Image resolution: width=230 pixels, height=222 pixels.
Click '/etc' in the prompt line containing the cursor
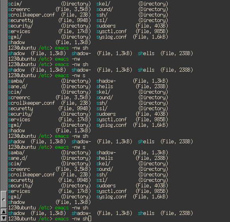[x=44, y=218]
